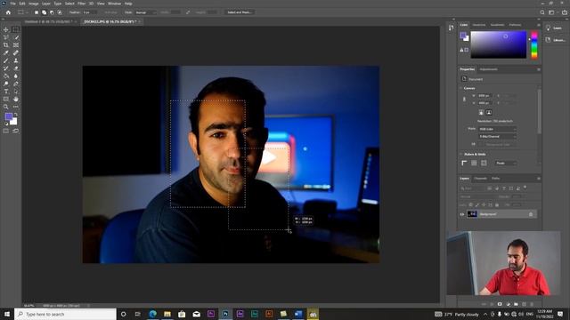
Task: Swap foreground and background colors arrow
Action: (x=16, y=115)
